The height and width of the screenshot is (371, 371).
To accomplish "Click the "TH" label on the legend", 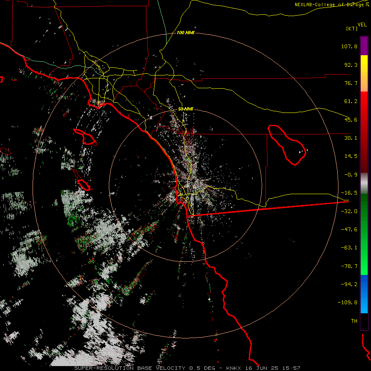I will pyautogui.click(x=354, y=321).
